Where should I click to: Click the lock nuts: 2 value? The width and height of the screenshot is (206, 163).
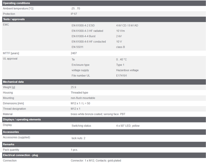pos(78,138)
